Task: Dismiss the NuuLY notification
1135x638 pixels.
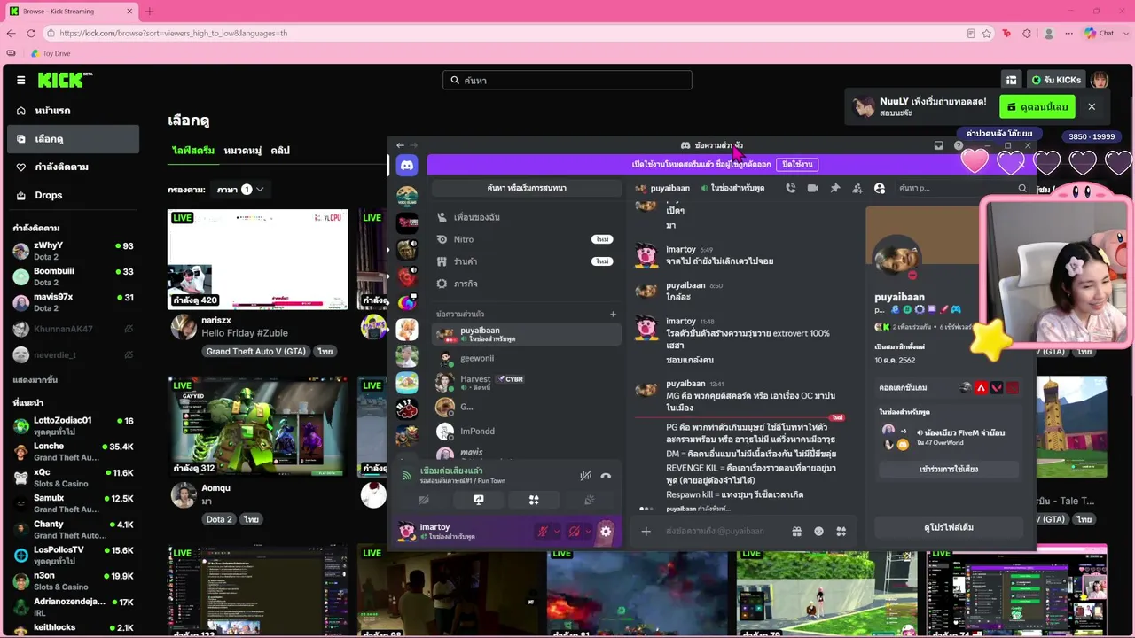Action: tap(1092, 107)
